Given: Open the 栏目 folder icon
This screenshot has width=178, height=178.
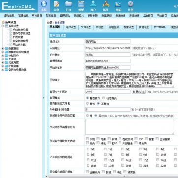Looking at the screenshot, I should (x=68, y=4).
